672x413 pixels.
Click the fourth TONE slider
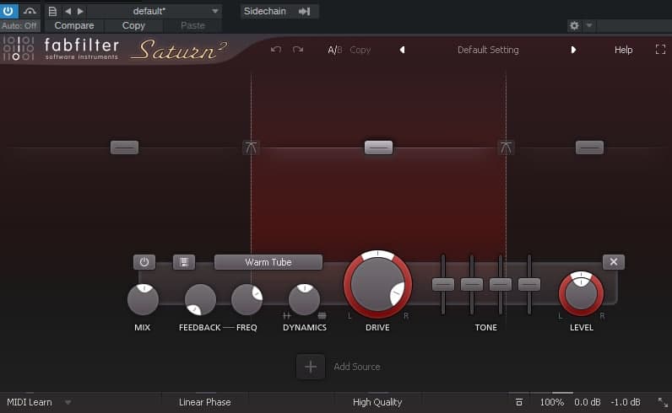(x=529, y=284)
